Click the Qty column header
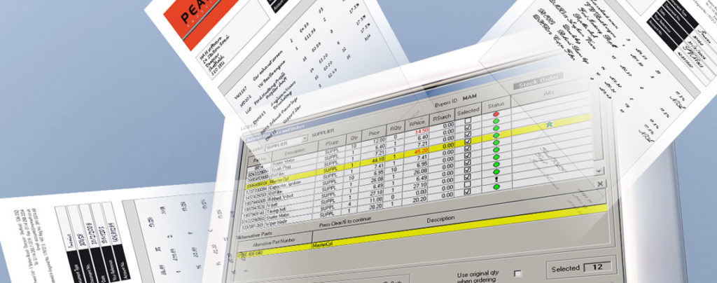Viewport: 717px width, 283px height. point(354,139)
